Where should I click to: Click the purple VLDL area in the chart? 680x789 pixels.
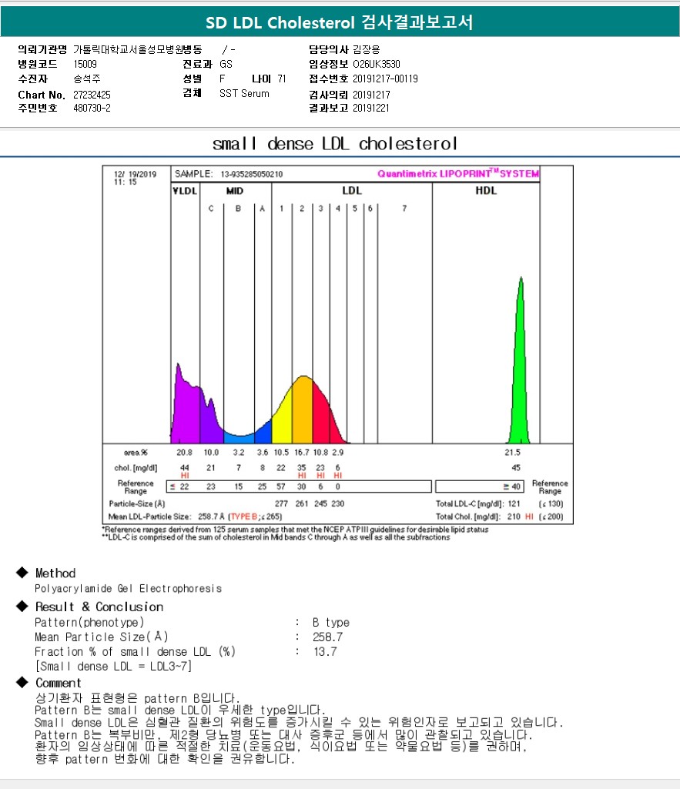pos(186,408)
